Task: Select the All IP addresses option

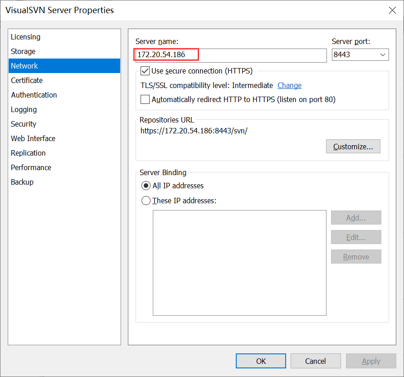Action: pyautogui.click(x=146, y=186)
